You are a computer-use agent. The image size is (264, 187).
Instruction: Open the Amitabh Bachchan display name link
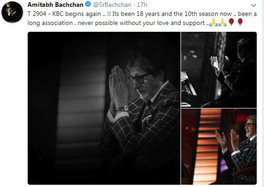[55, 5]
